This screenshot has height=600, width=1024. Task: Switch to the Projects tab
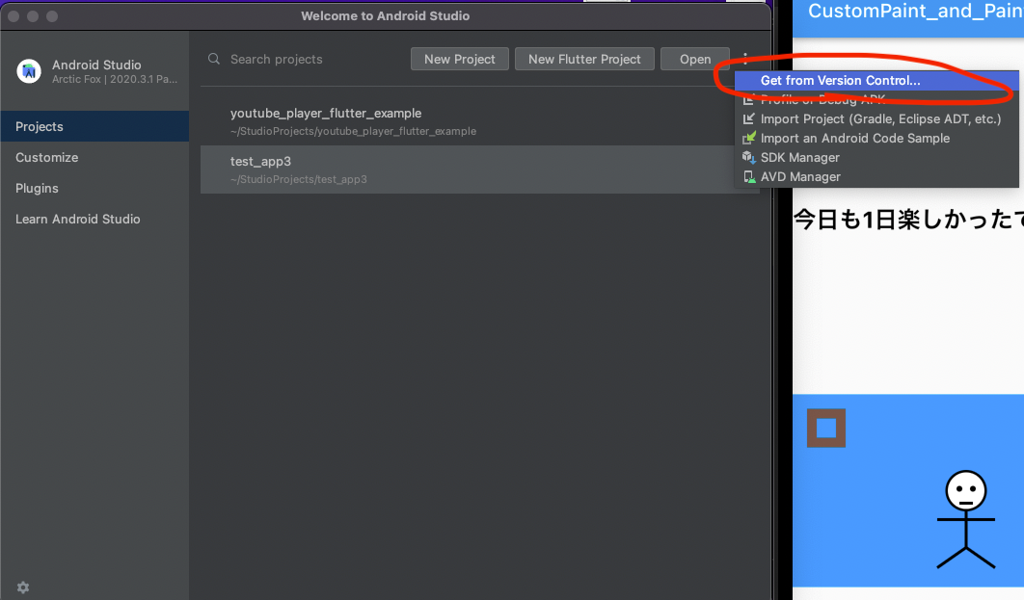pyautogui.click(x=94, y=126)
